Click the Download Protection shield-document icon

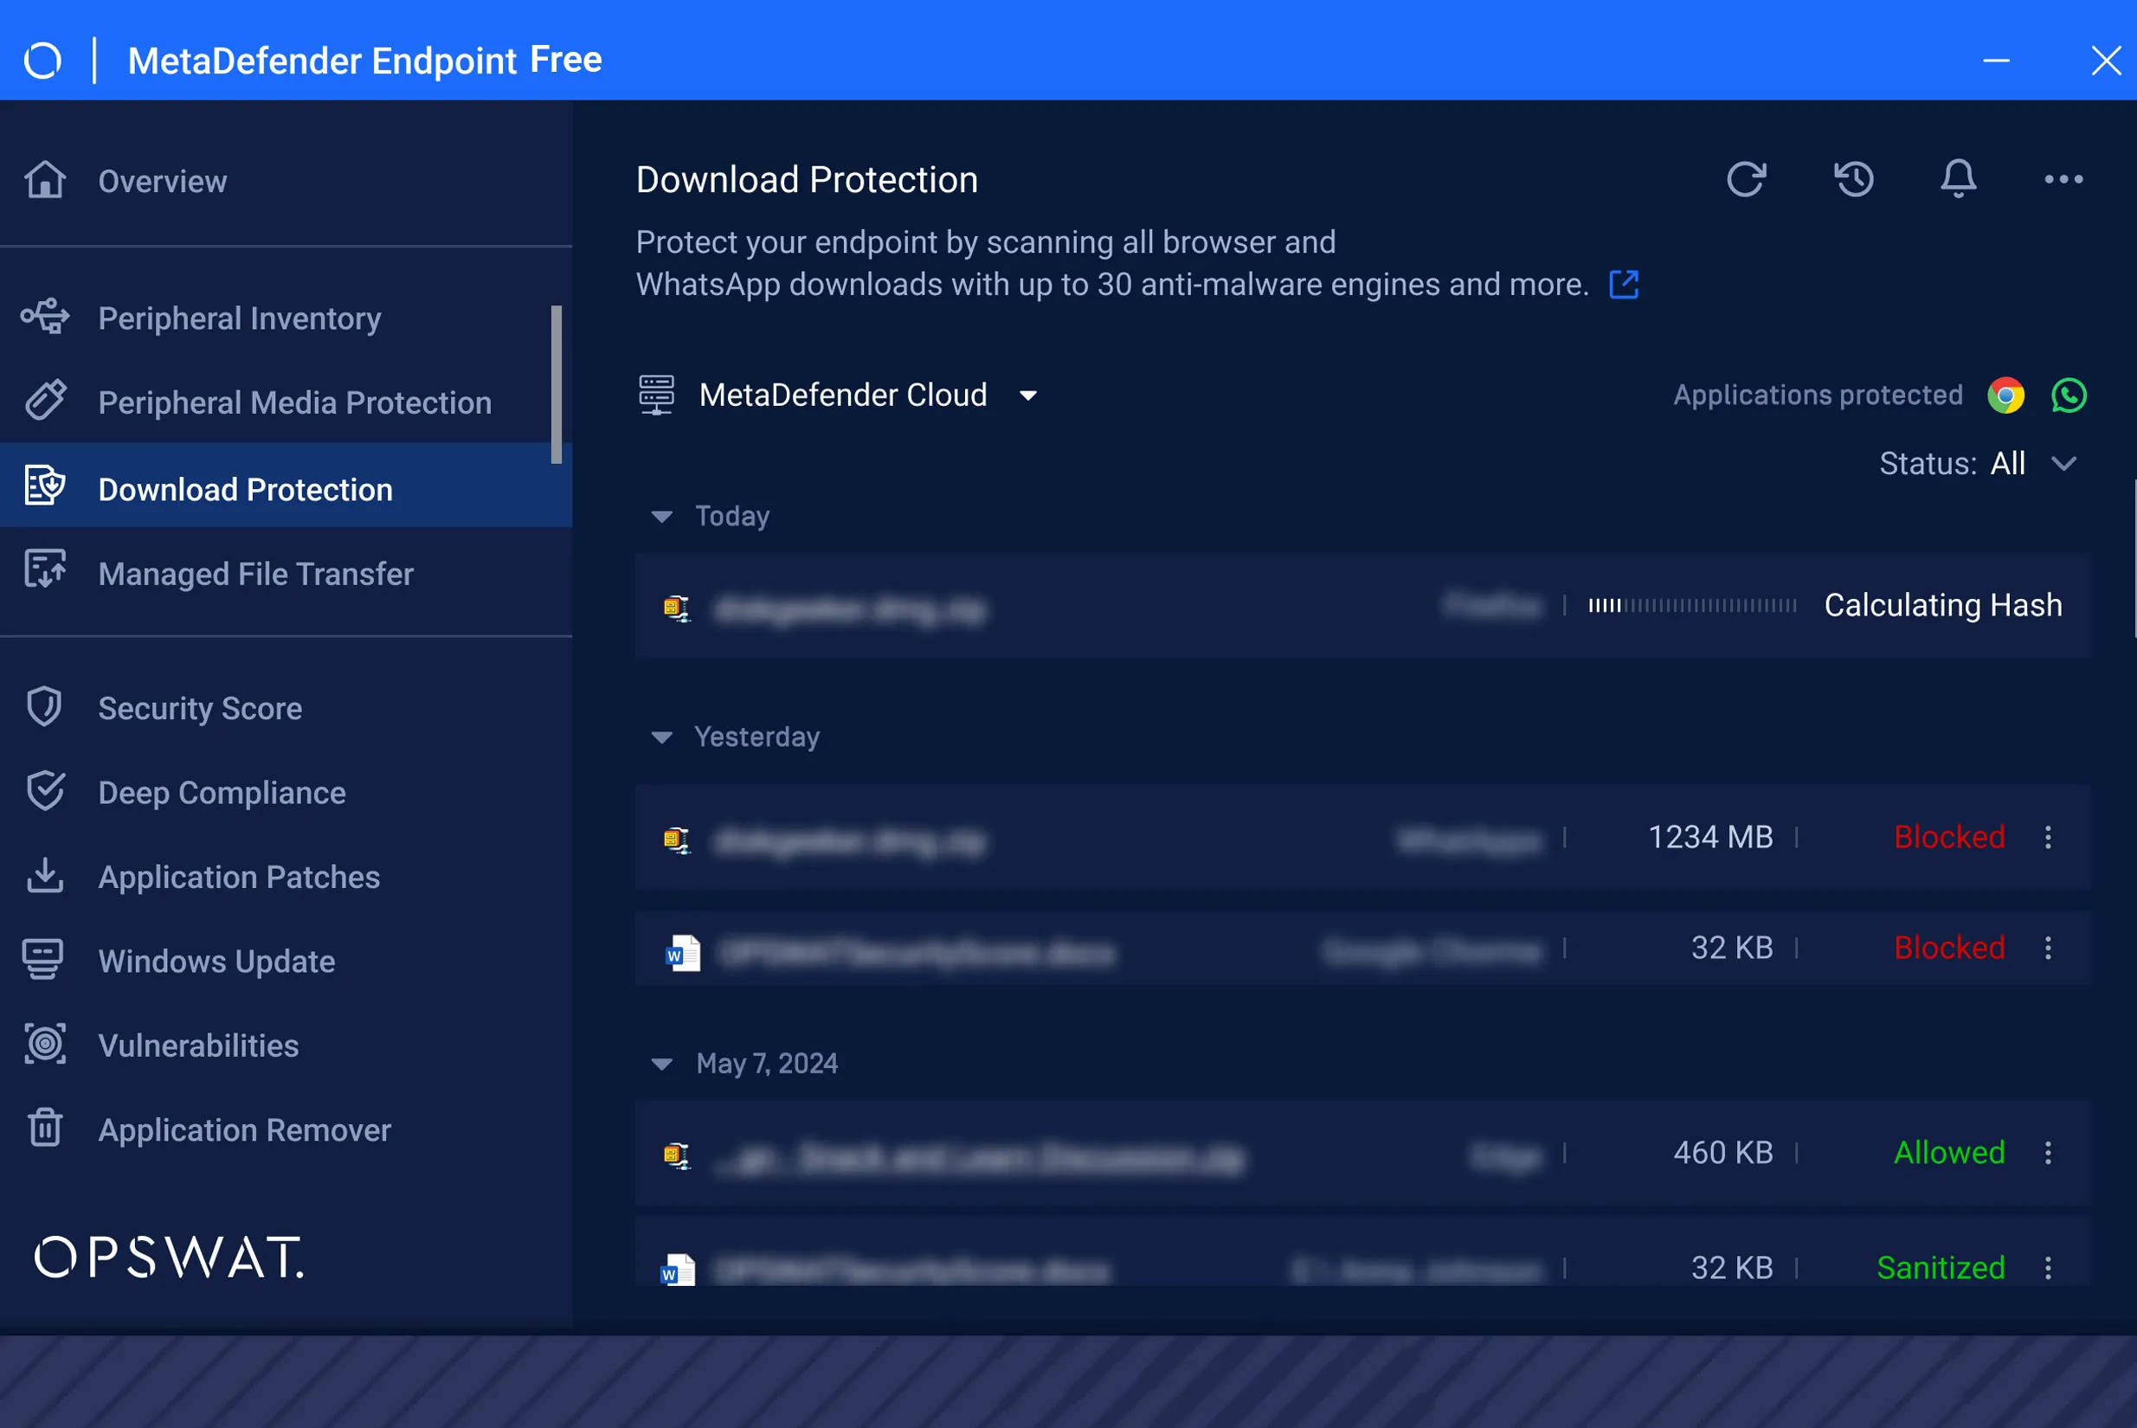[x=45, y=486]
